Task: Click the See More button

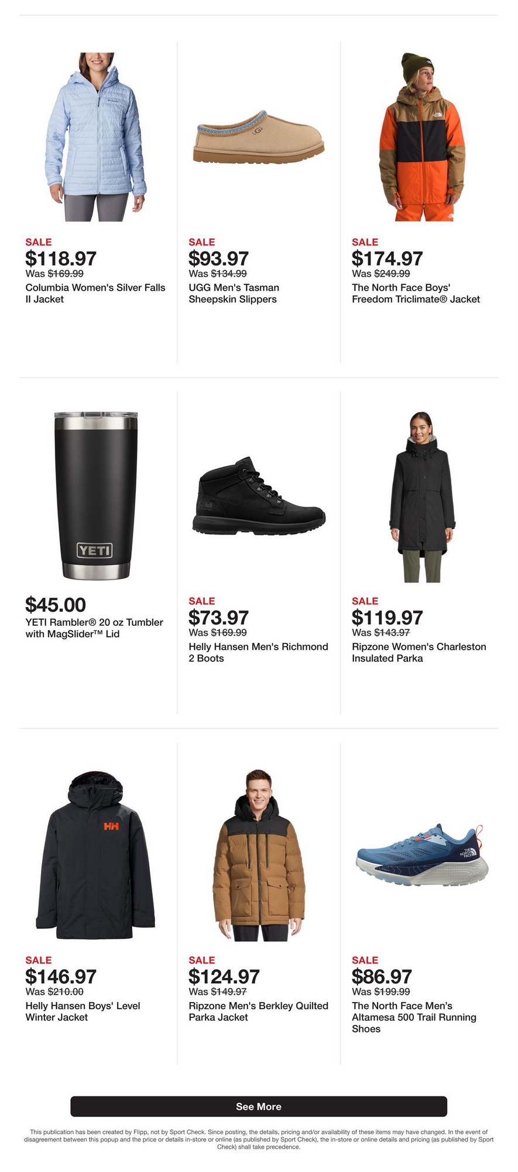Action: tap(259, 1106)
